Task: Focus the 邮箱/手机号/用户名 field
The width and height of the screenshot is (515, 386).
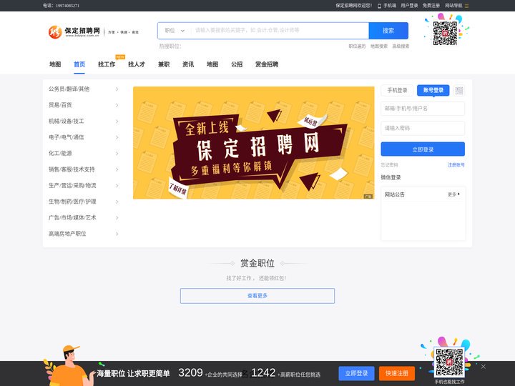Action: click(423, 109)
